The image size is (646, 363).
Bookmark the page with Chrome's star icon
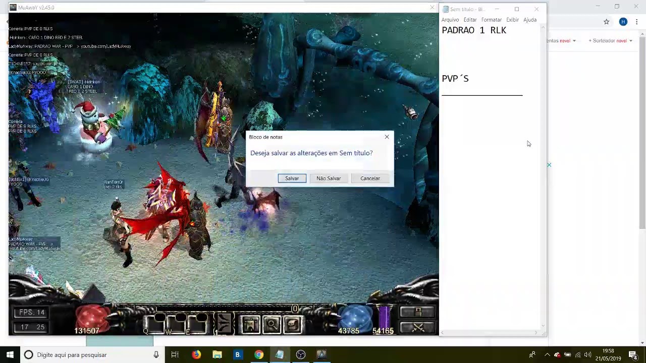pyautogui.click(x=607, y=22)
